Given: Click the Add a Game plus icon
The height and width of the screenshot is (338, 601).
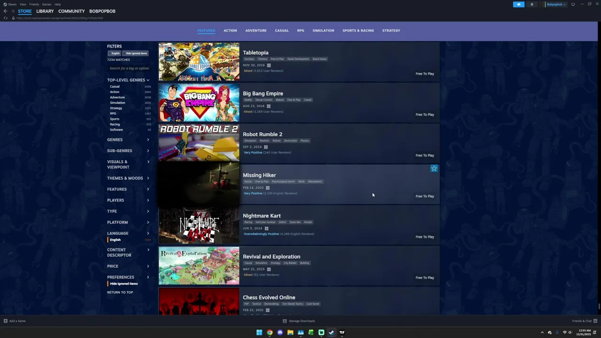Looking at the screenshot, I should (x=6, y=321).
